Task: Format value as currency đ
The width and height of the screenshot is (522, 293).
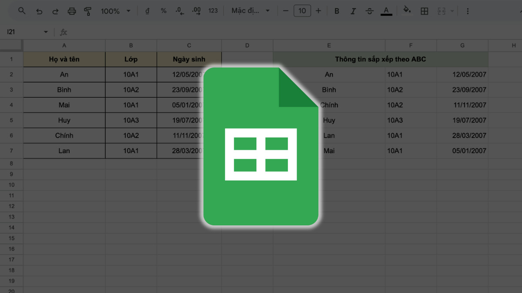Action: [x=147, y=10]
